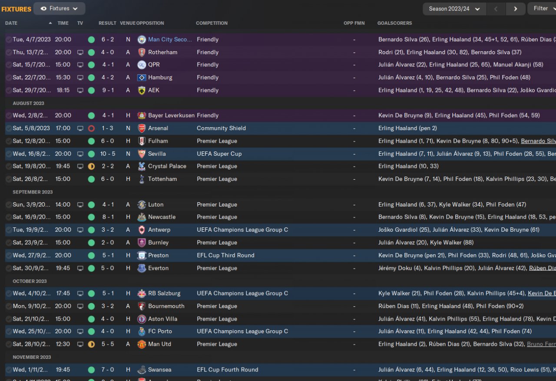Click the Hamburg club badge icon
Image resolution: width=556 pixels, height=381 pixels.
(x=142, y=78)
